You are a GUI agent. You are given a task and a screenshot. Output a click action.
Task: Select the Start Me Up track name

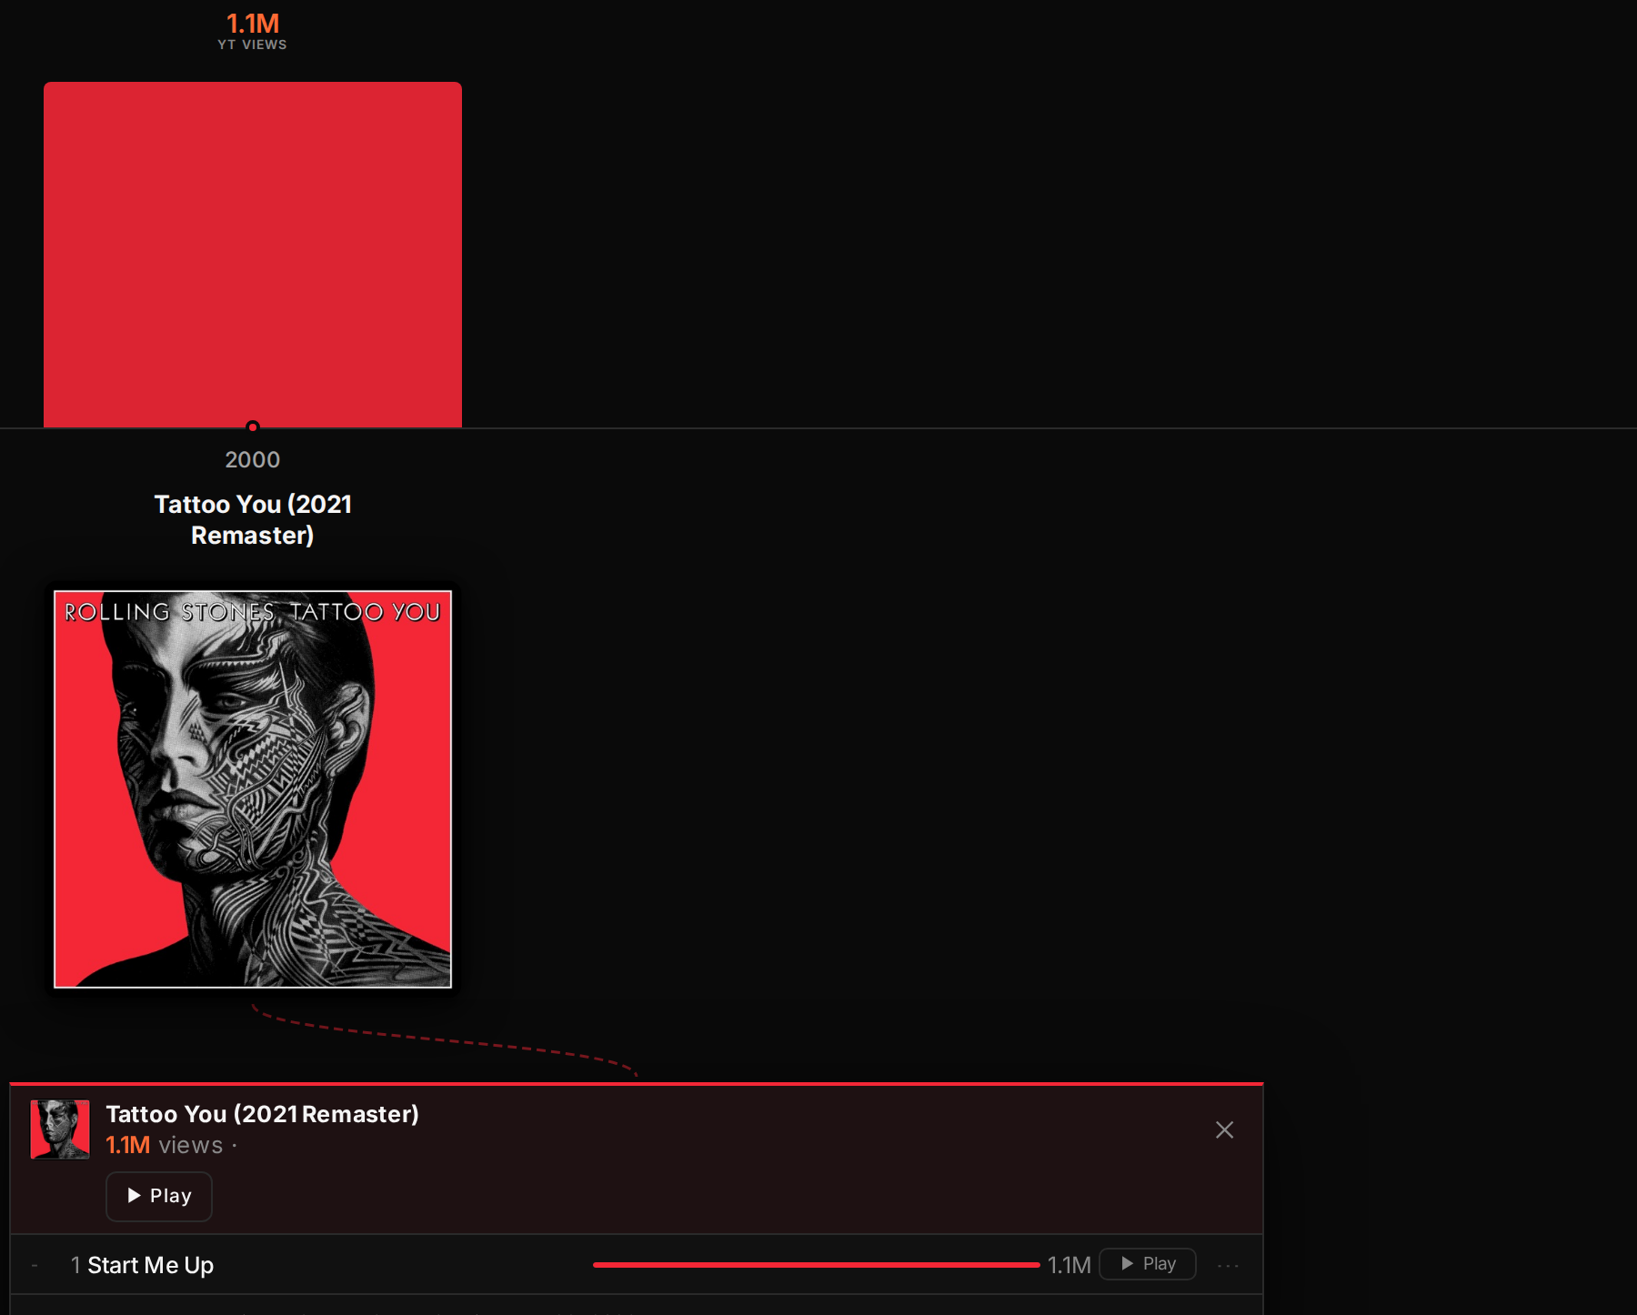point(151,1265)
